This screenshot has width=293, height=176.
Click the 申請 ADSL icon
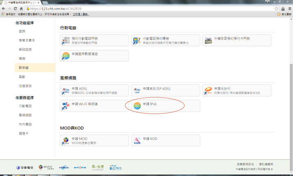pyautogui.click(x=66, y=91)
